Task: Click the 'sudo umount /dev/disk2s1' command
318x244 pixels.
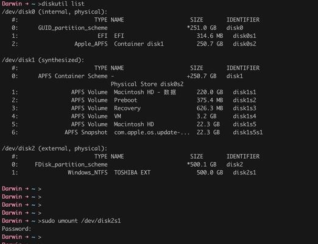Action: tap(81, 221)
